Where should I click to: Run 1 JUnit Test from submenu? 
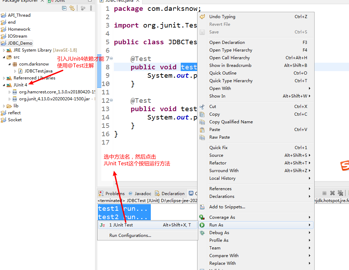tap(148, 225)
